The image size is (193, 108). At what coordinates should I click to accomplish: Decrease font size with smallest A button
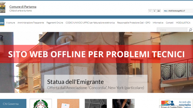150,11
